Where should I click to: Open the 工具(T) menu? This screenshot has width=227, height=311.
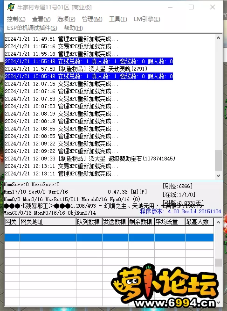click(118, 19)
